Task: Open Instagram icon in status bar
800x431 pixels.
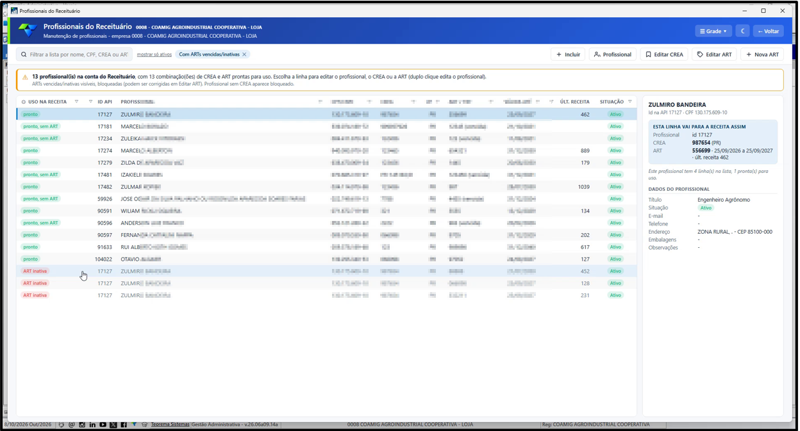Action: [x=82, y=425]
